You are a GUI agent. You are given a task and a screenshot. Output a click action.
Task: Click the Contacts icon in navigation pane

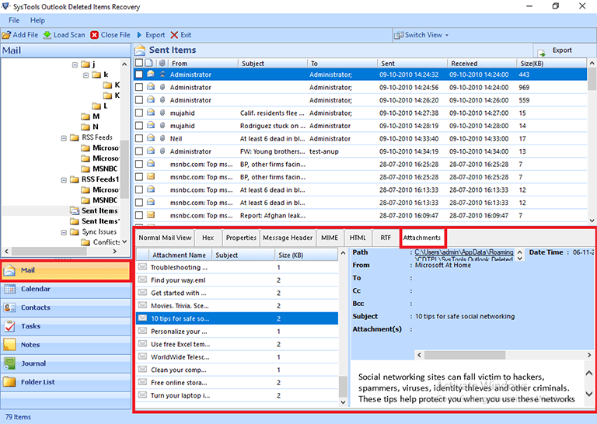click(9, 308)
